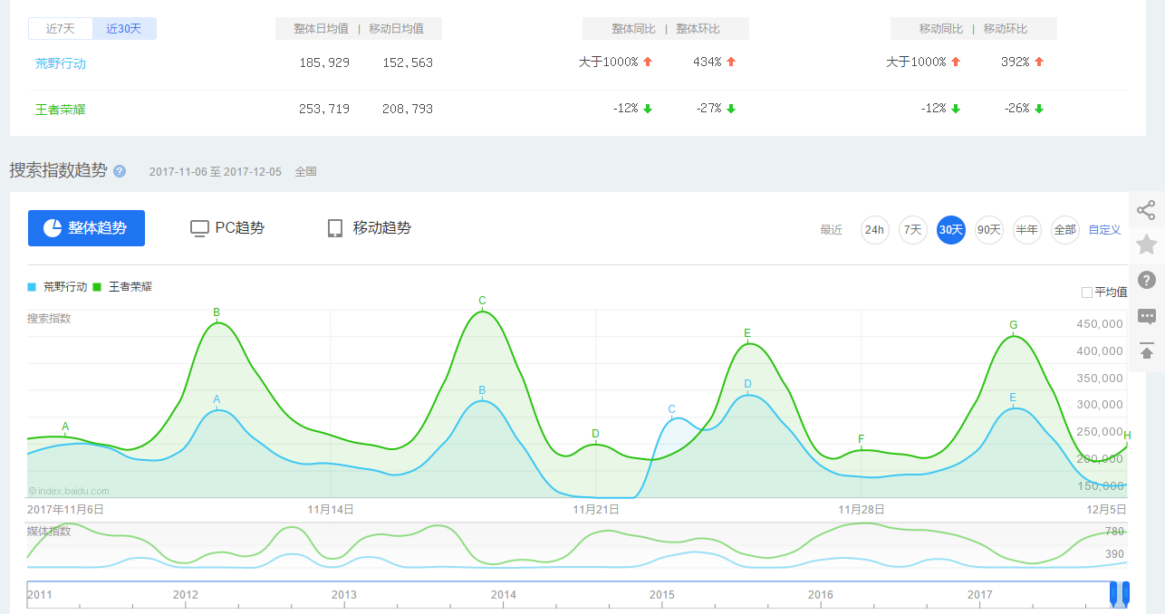Image resolution: width=1165 pixels, height=614 pixels.
Task: Click help icon beside 搜索指数趋势 title
Action: click(120, 171)
